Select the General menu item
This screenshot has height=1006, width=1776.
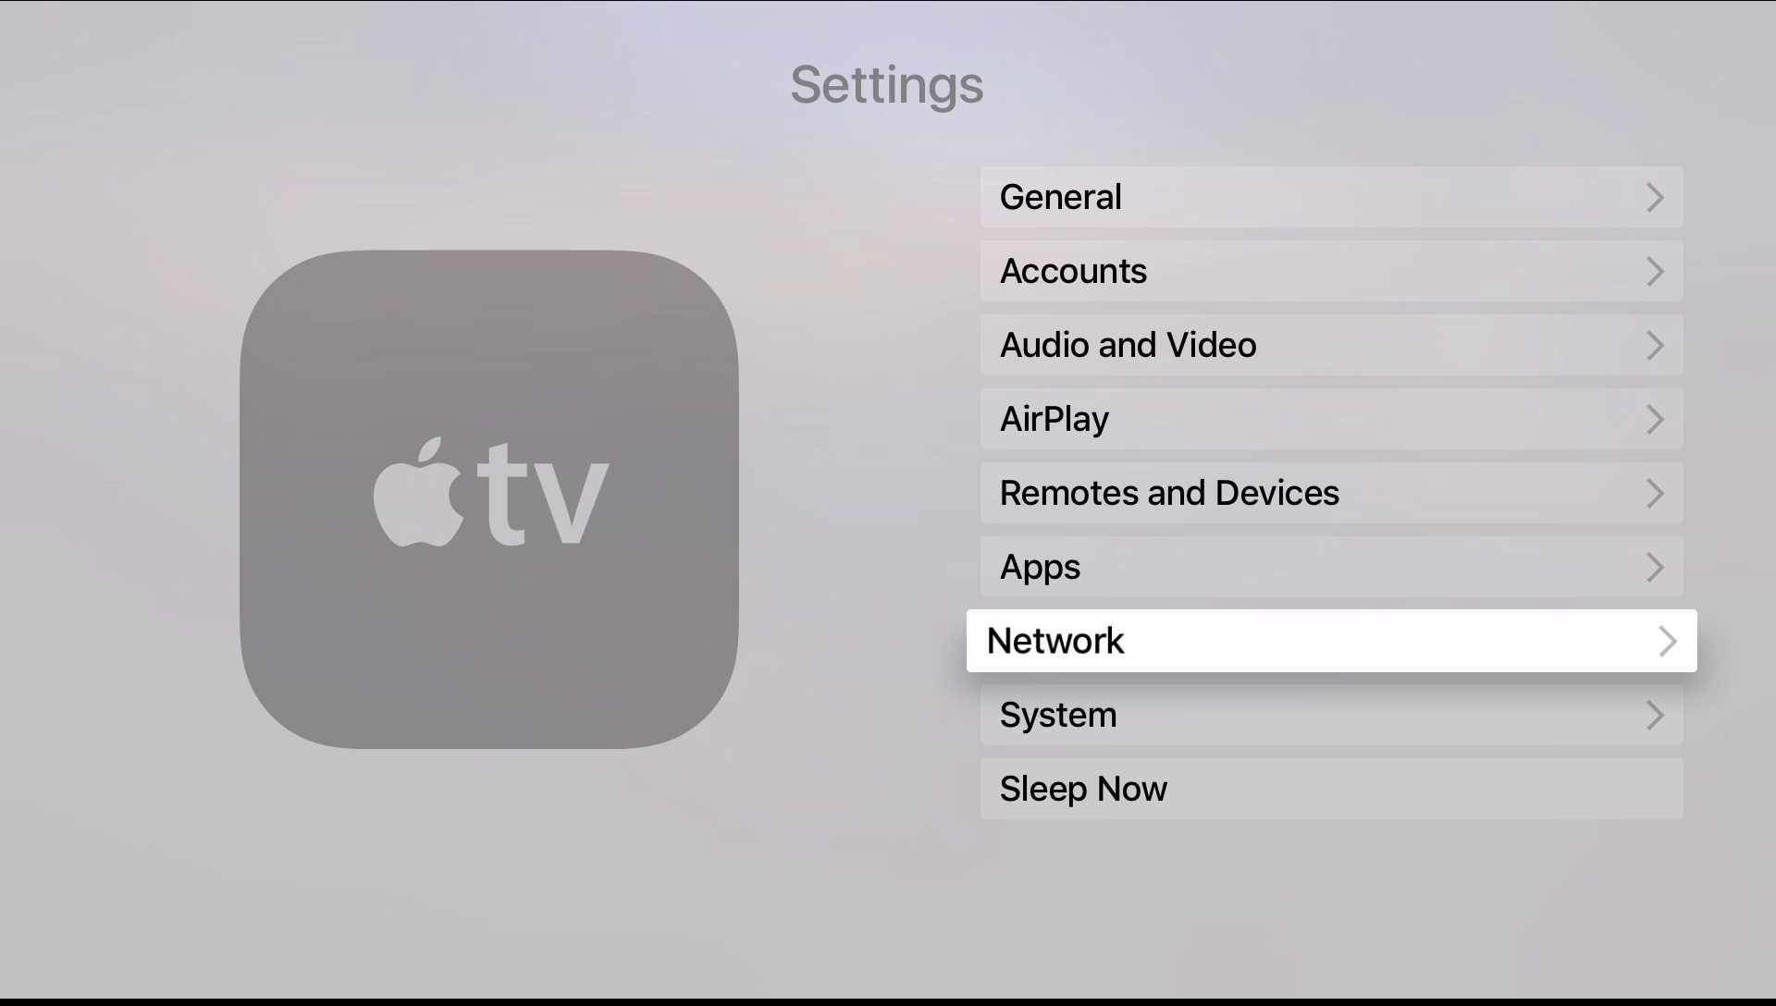[1331, 196]
